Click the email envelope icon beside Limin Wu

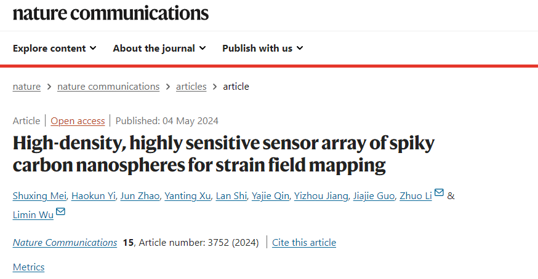(x=60, y=211)
